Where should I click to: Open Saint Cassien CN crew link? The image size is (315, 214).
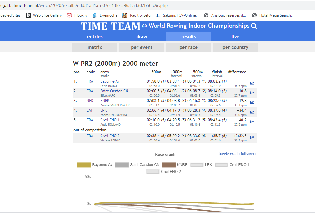(114, 91)
